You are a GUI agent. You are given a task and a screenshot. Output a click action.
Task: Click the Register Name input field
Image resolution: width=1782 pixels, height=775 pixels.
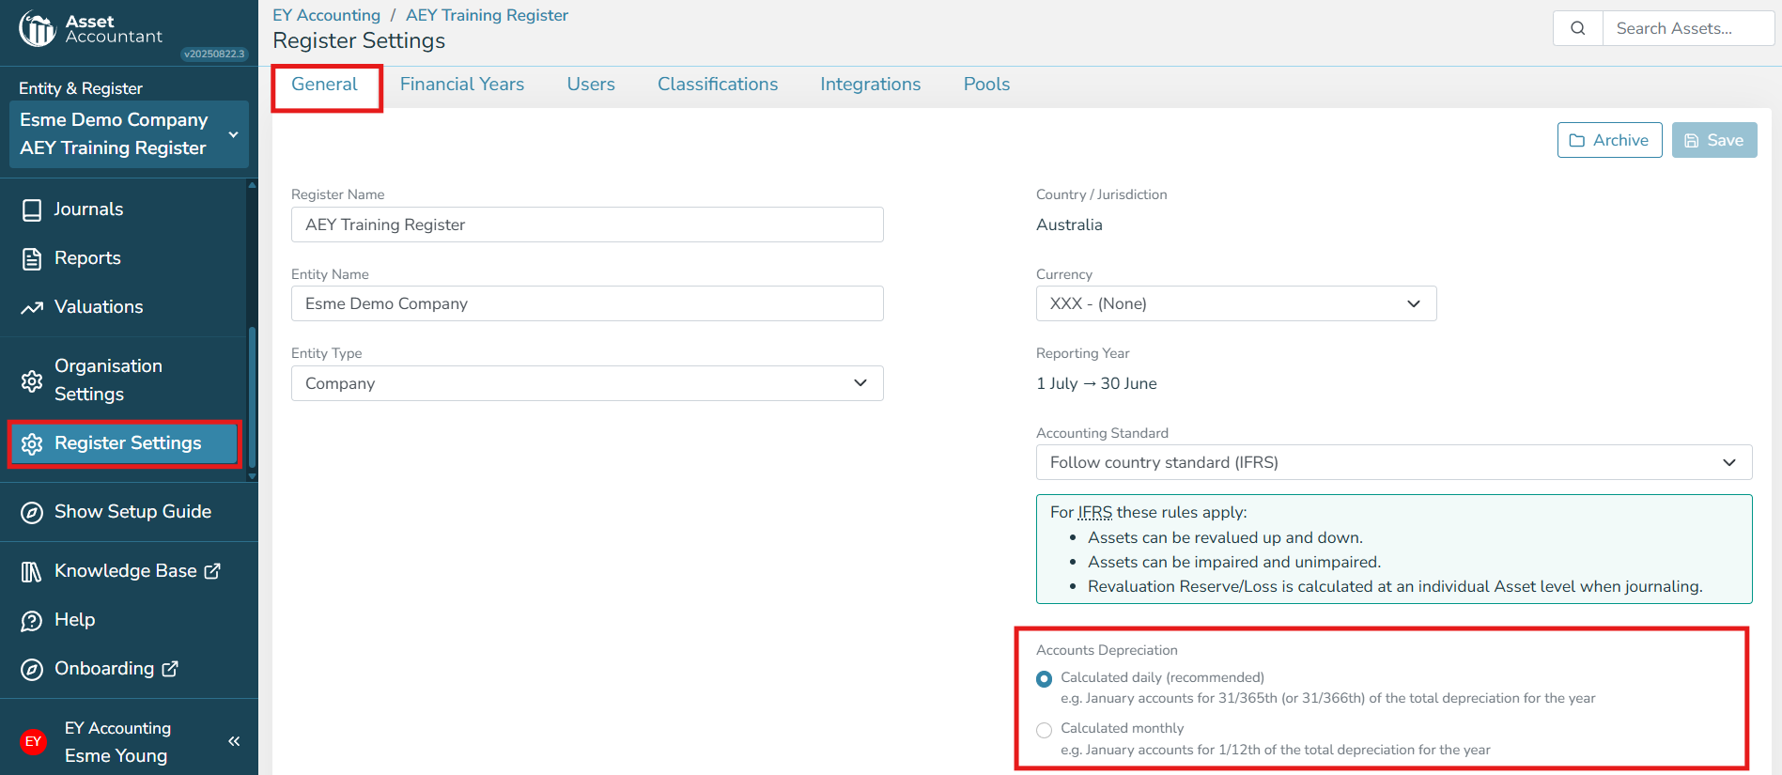point(587,225)
